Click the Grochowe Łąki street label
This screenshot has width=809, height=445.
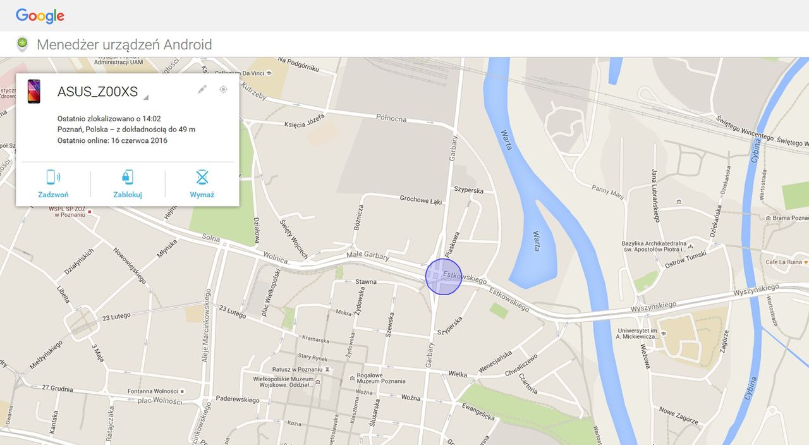click(421, 199)
